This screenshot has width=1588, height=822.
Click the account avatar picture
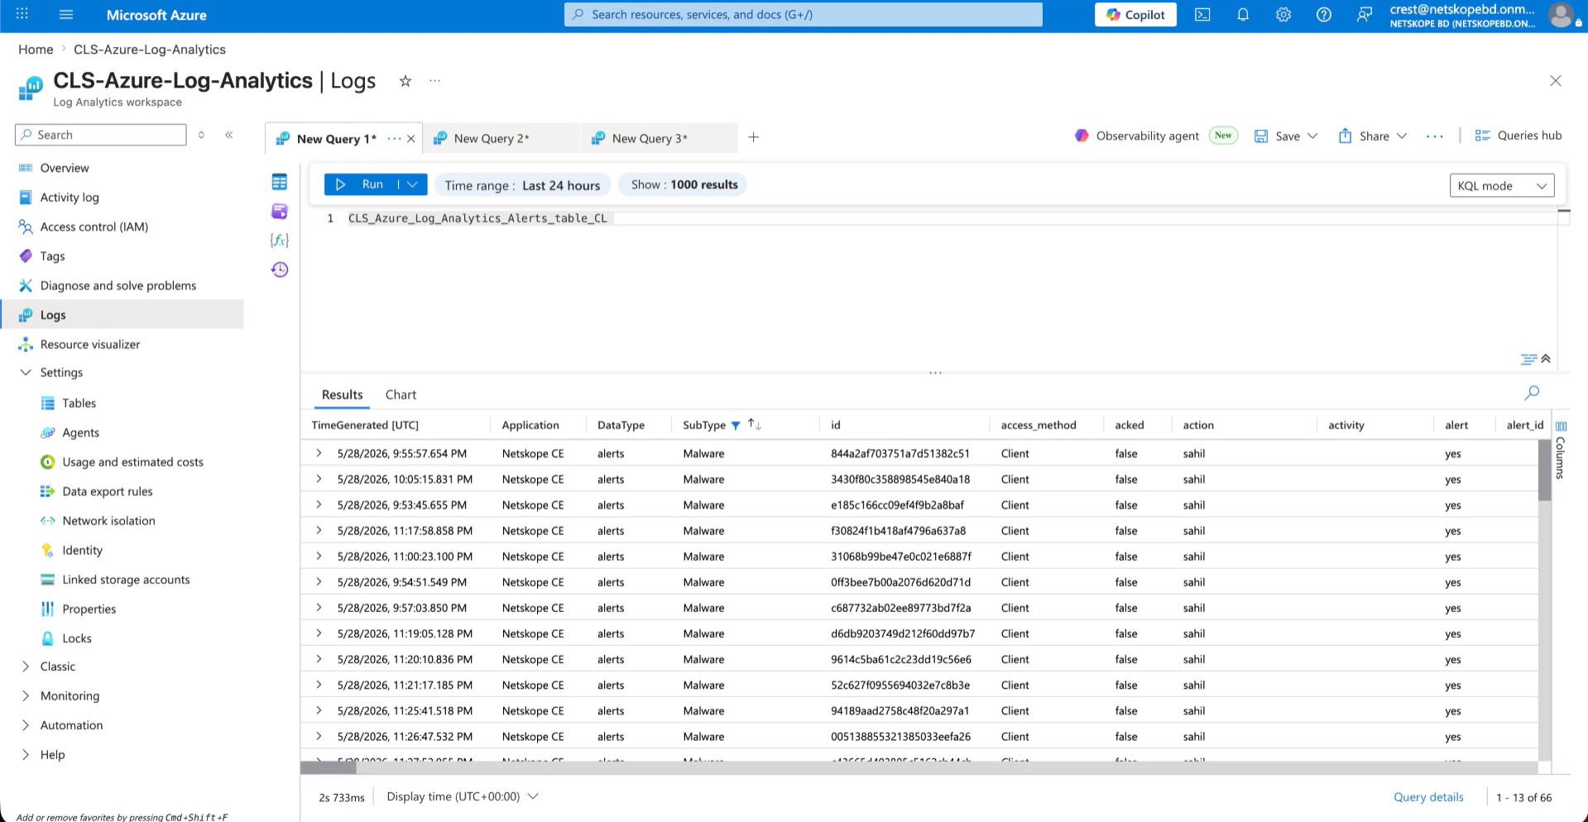pos(1561,15)
